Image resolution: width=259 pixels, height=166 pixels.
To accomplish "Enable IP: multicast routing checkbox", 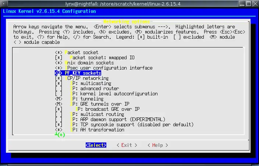I will [58, 114].
